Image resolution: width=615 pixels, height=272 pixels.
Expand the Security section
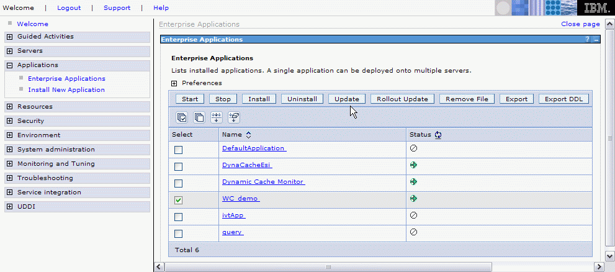10,121
